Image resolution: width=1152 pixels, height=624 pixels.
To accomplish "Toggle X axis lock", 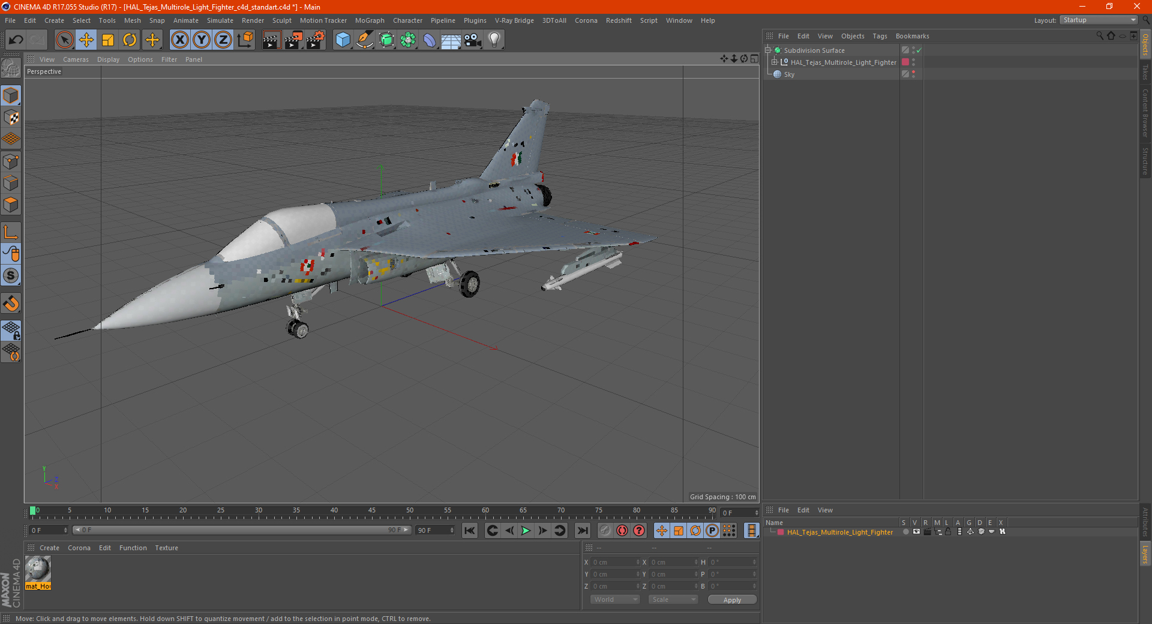I will pyautogui.click(x=180, y=40).
